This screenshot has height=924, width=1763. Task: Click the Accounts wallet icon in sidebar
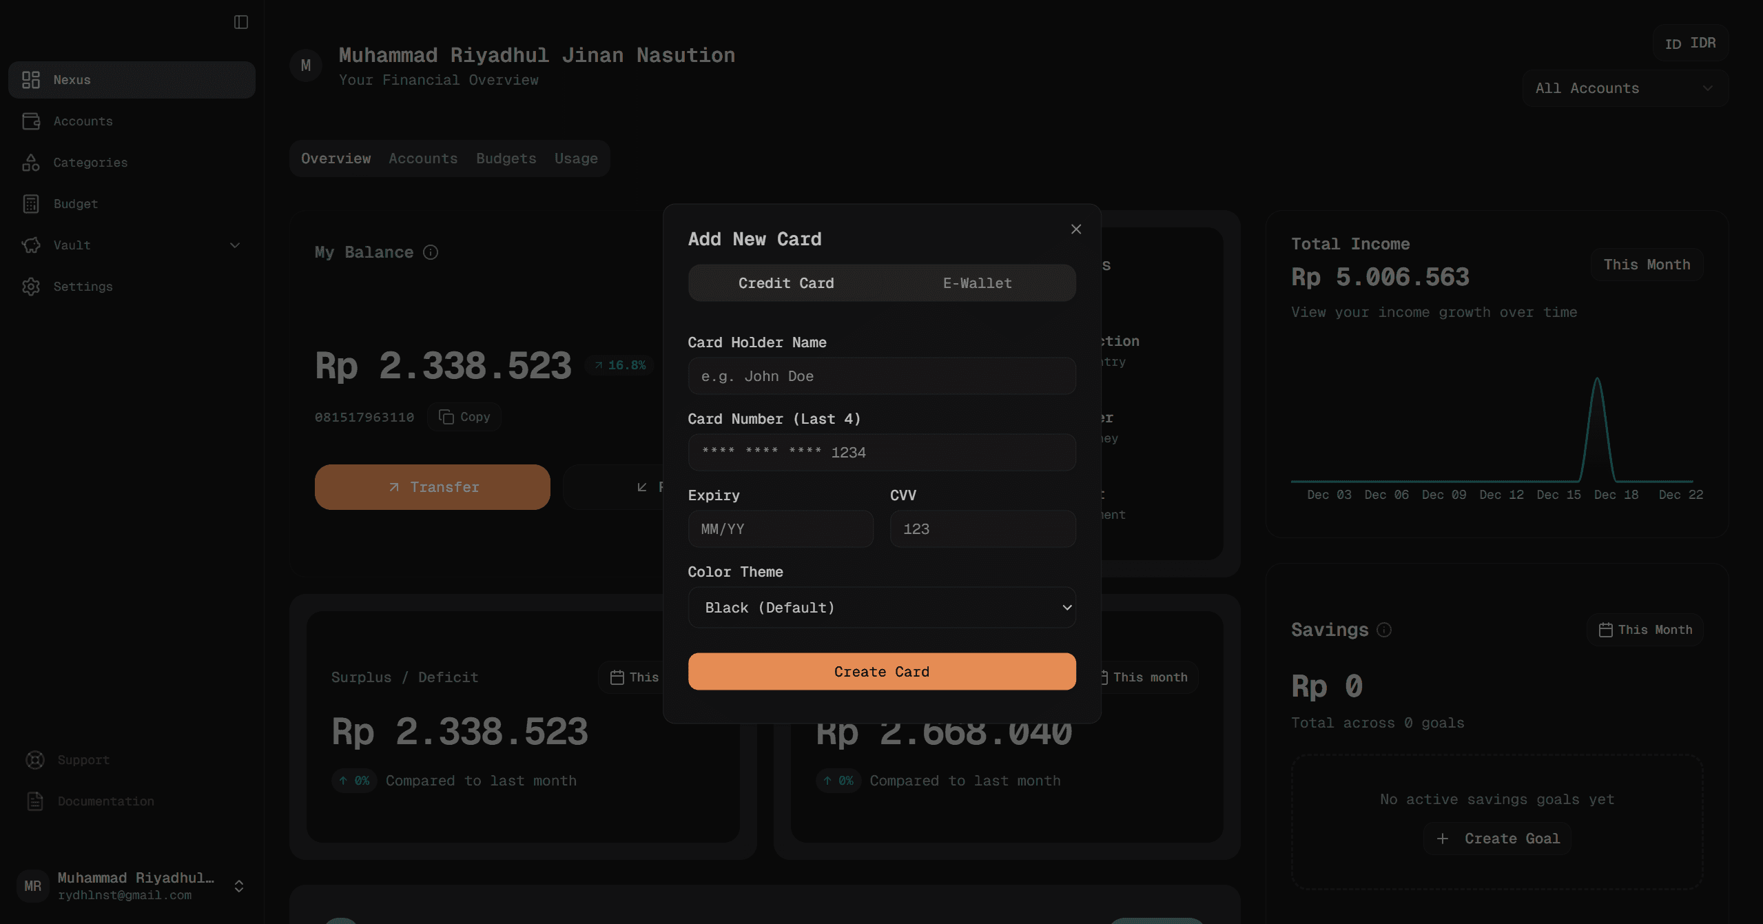pyautogui.click(x=31, y=121)
